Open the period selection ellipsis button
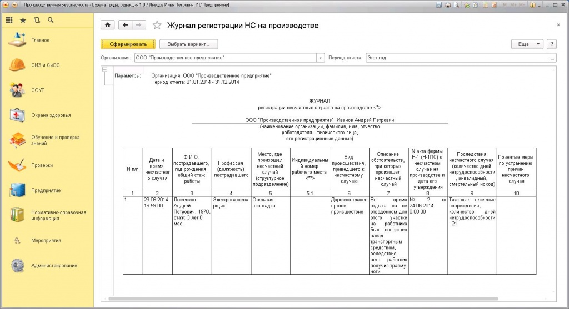This screenshot has height=309, width=569. (x=552, y=58)
